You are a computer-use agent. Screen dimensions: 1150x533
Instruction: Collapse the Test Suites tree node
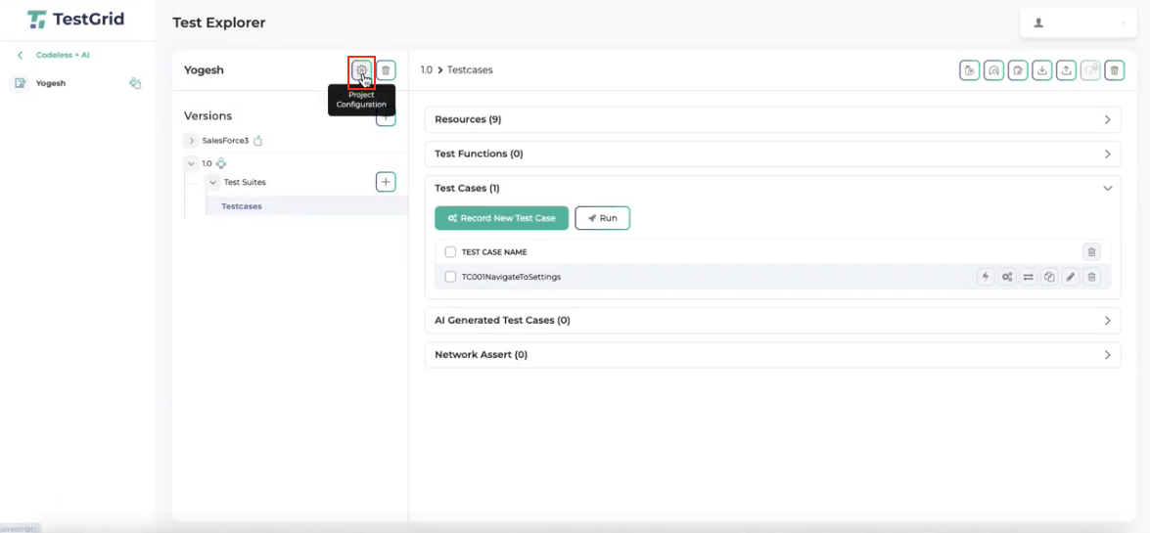(212, 182)
